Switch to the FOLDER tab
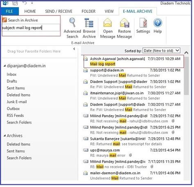 tap(88, 11)
